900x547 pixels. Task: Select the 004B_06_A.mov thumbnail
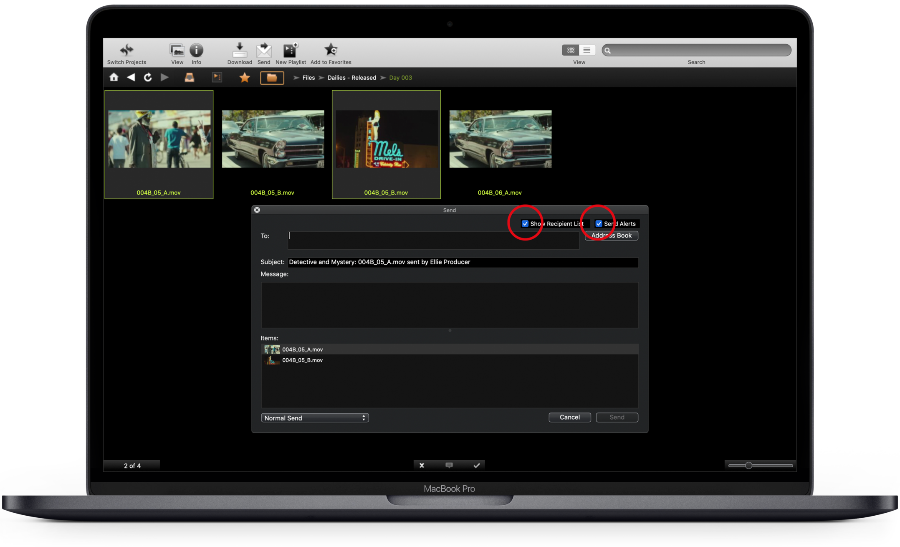coord(500,139)
